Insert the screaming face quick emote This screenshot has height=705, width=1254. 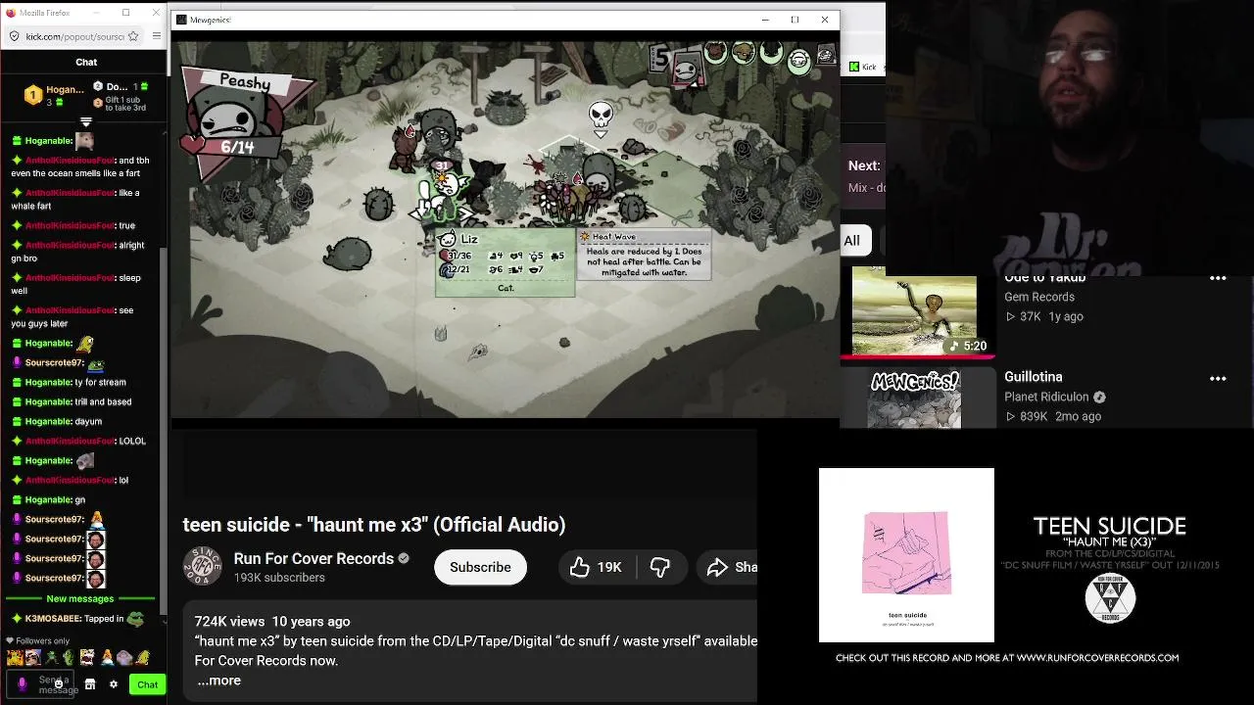pos(87,658)
